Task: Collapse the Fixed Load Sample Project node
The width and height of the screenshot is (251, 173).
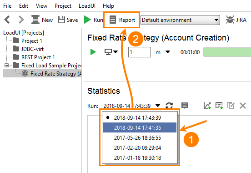Action: click(x=7, y=65)
